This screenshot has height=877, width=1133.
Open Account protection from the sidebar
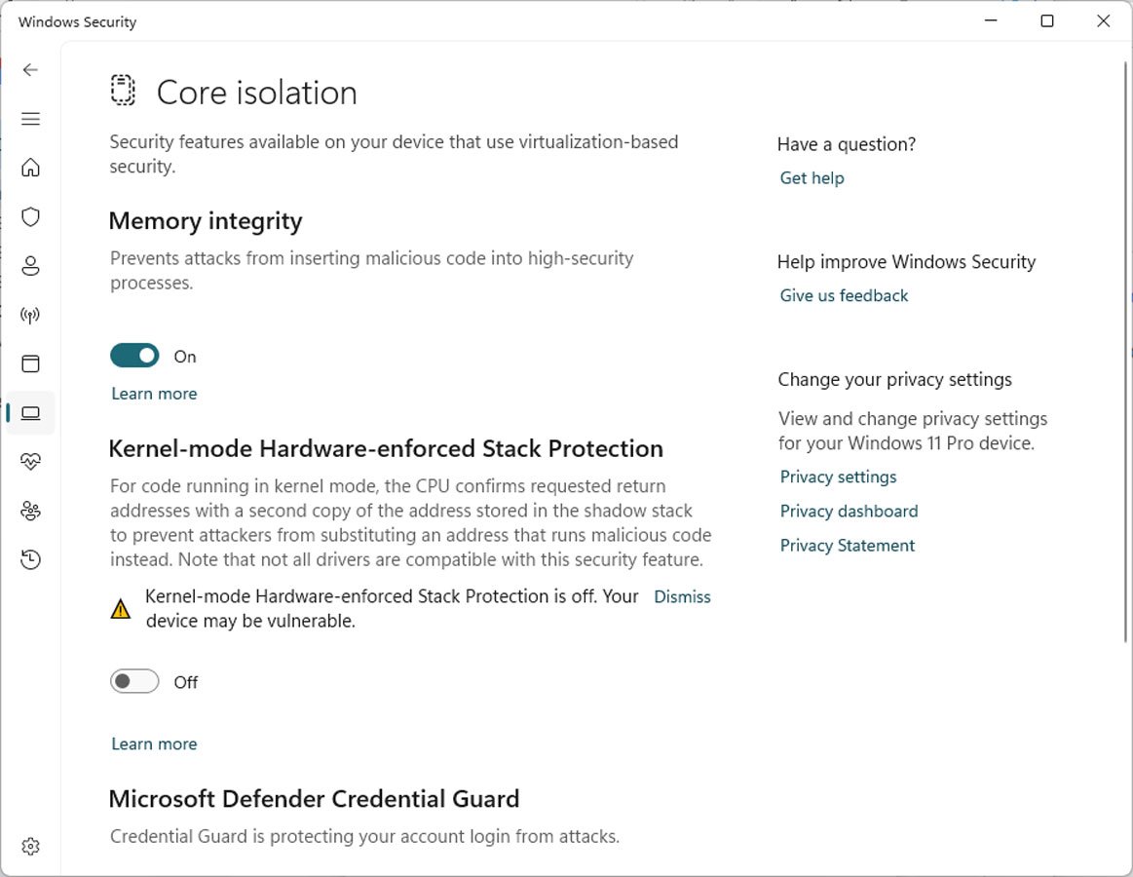(30, 265)
